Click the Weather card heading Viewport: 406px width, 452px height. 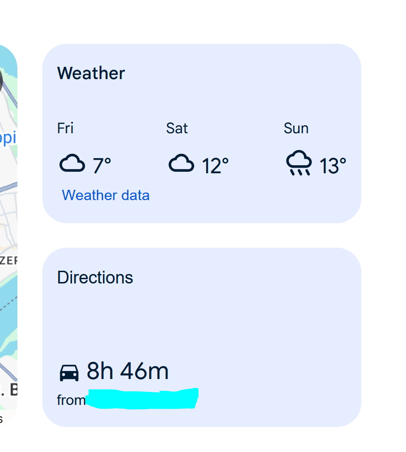[x=91, y=73]
